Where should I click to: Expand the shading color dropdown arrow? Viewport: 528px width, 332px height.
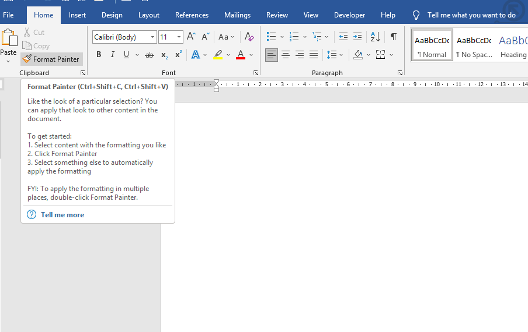tap(369, 55)
